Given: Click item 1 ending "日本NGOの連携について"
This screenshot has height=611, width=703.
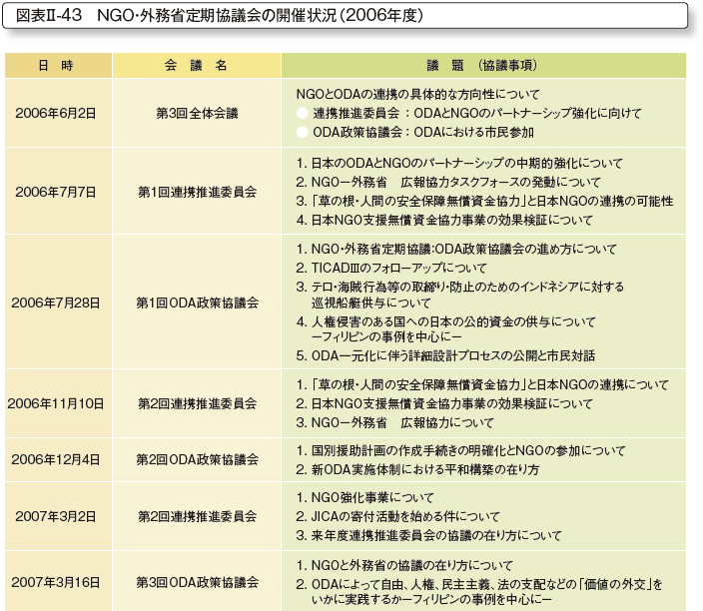Looking at the screenshot, I should coord(482,384).
